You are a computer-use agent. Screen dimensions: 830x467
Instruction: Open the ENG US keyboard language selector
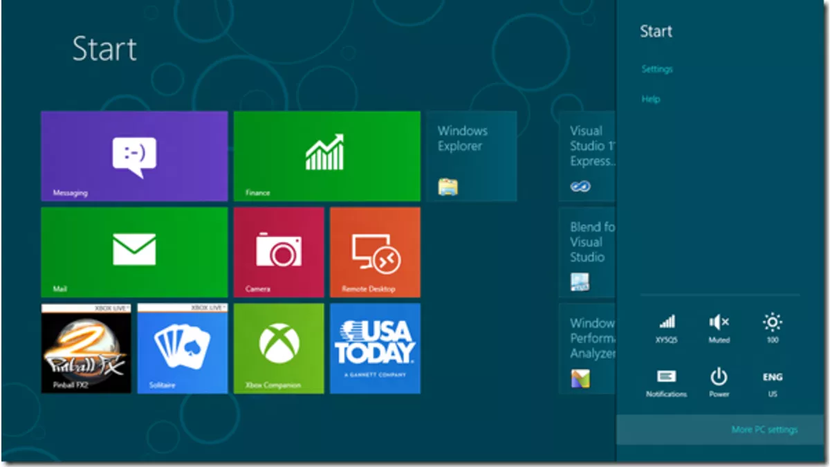pos(772,383)
